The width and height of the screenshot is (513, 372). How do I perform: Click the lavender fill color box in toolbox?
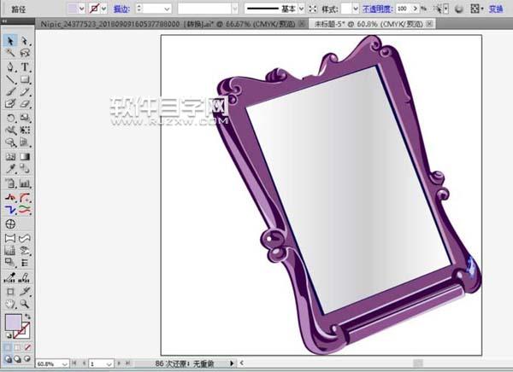(x=13, y=323)
